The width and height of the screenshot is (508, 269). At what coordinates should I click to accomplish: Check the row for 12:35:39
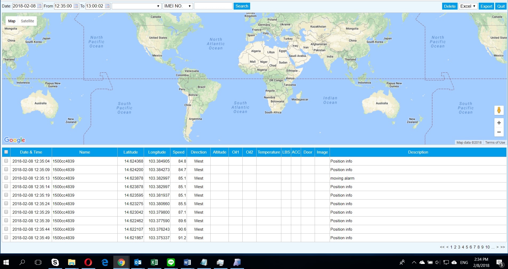coord(6,220)
